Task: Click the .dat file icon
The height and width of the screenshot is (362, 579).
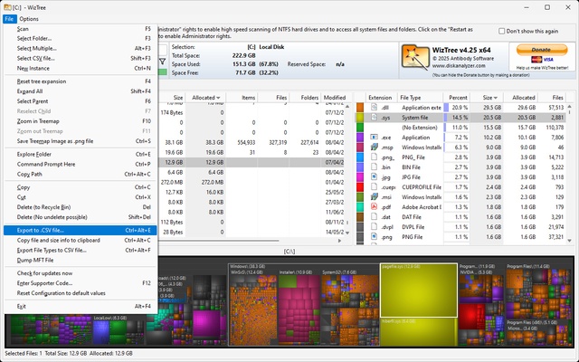Action: pyautogui.click(x=374, y=217)
